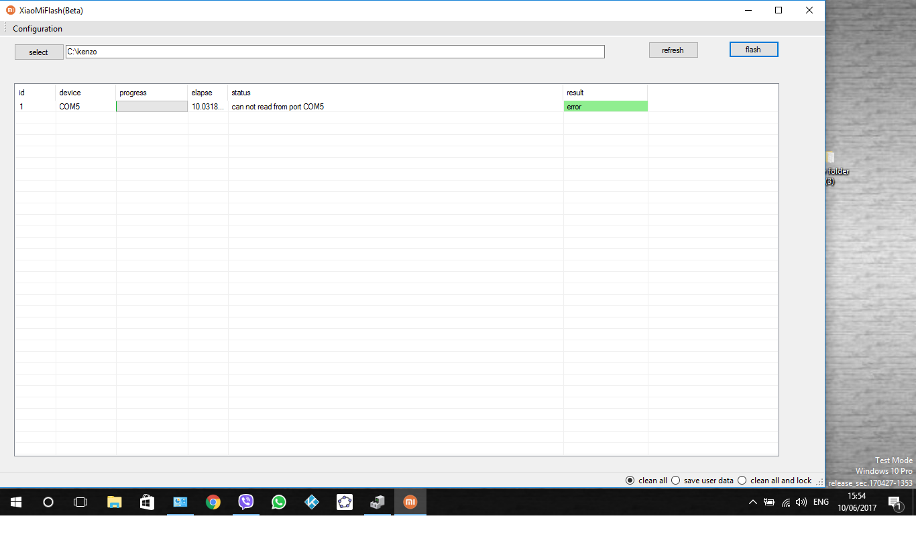Click the elapsed time value 10.0318...
916x545 pixels.
pyautogui.click(x=208, y=107)
